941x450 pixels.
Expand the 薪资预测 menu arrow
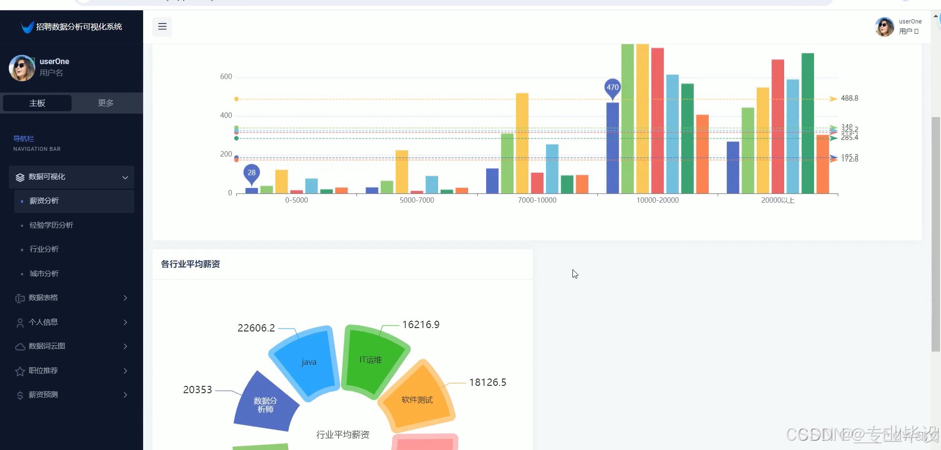point(125,395)
